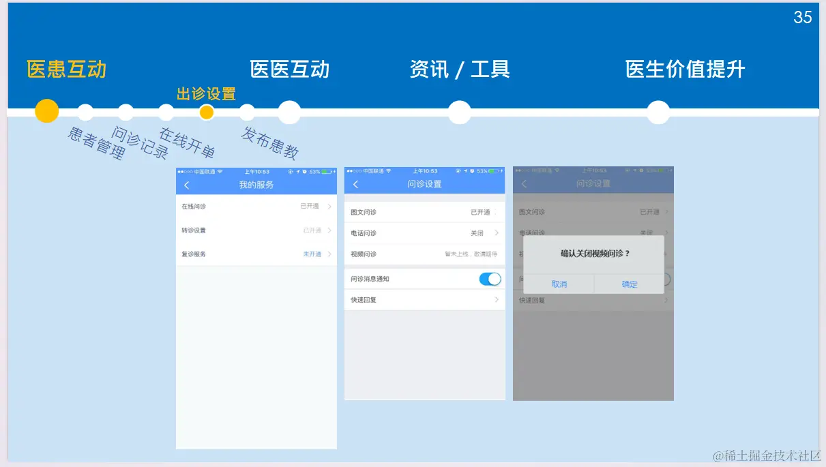Click undimmed 图文问诊 row label

pyautogui.click(x=364, y=213)
